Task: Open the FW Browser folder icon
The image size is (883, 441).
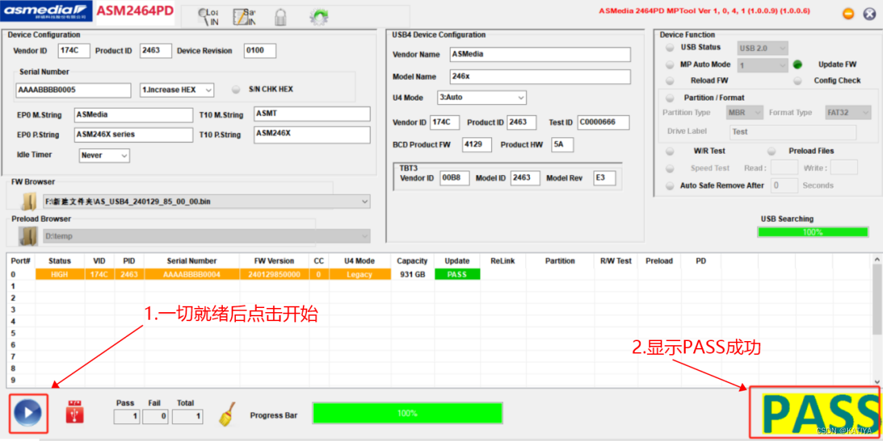Action: pos(29,202)
